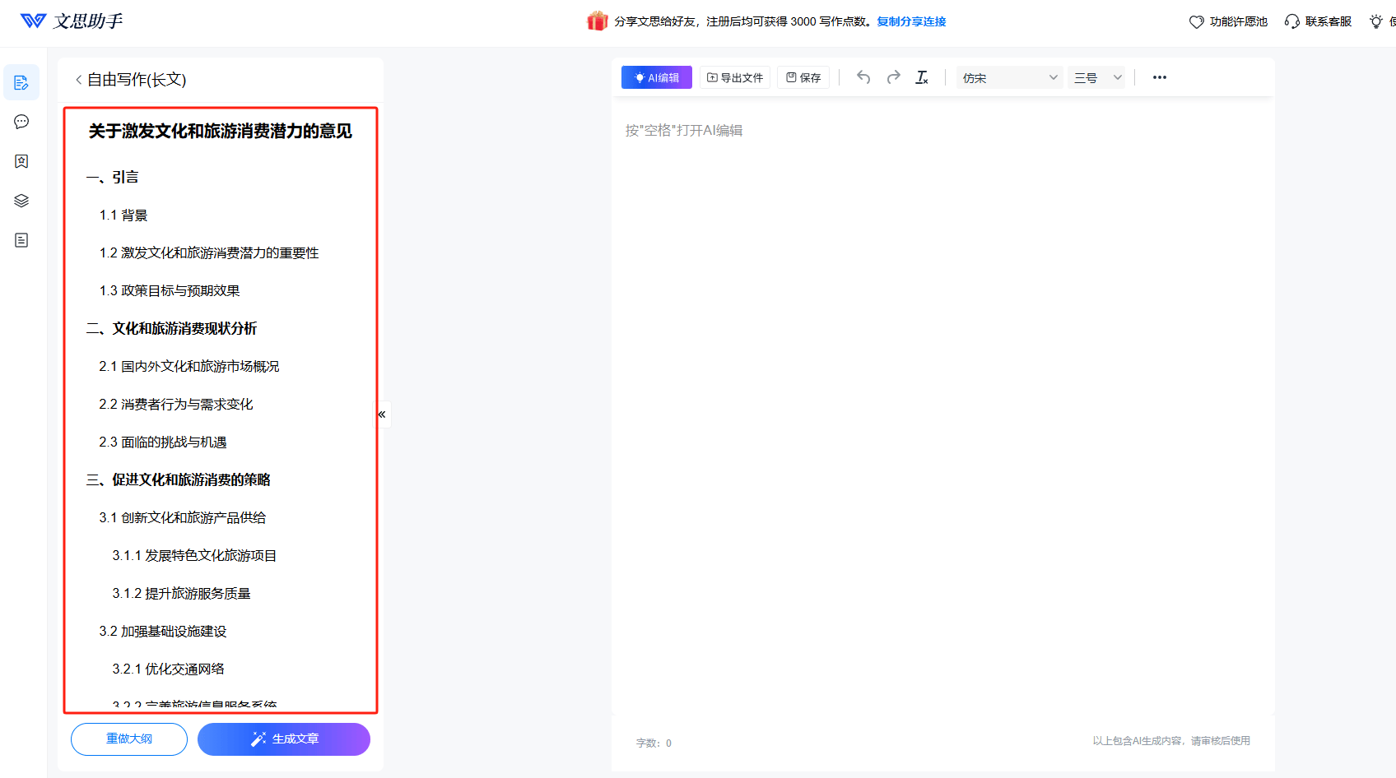Open the chat bubble icon in the sidebar
The width and height of the screenshot is (1396, 778).
click(x=21, y=122)
